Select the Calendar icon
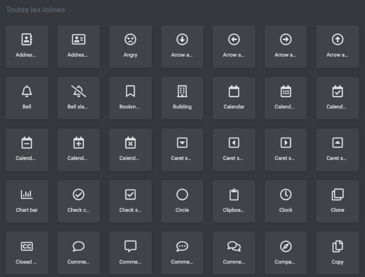This screenshot has height=277, width=365. pos(234,98)
